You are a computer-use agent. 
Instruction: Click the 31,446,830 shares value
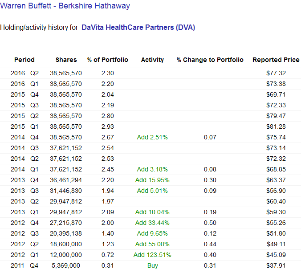click(x=66, y=191)
